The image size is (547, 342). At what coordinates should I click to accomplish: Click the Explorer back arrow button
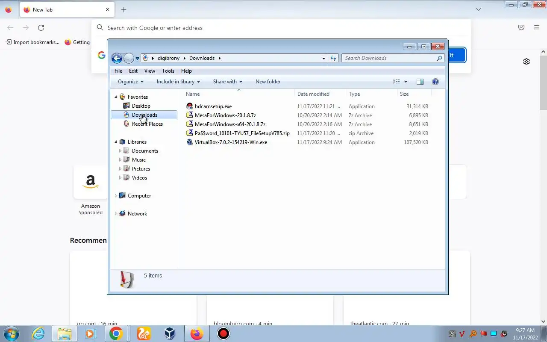(x=117, y=58)
